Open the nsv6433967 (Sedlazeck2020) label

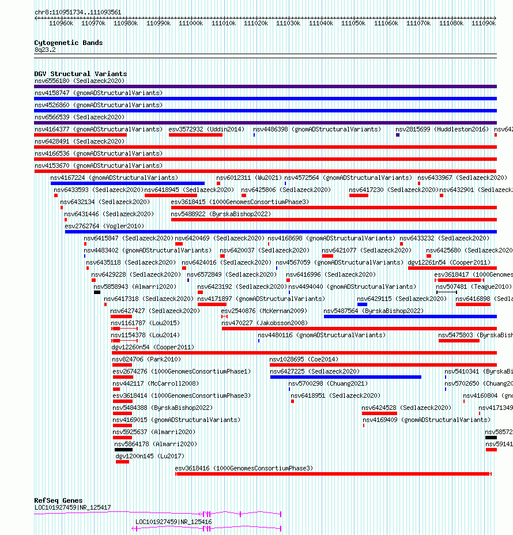pos(462,178)
